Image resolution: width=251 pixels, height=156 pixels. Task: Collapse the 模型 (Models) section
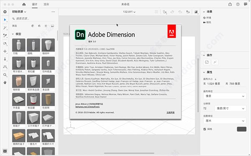[x=13, y=34]
